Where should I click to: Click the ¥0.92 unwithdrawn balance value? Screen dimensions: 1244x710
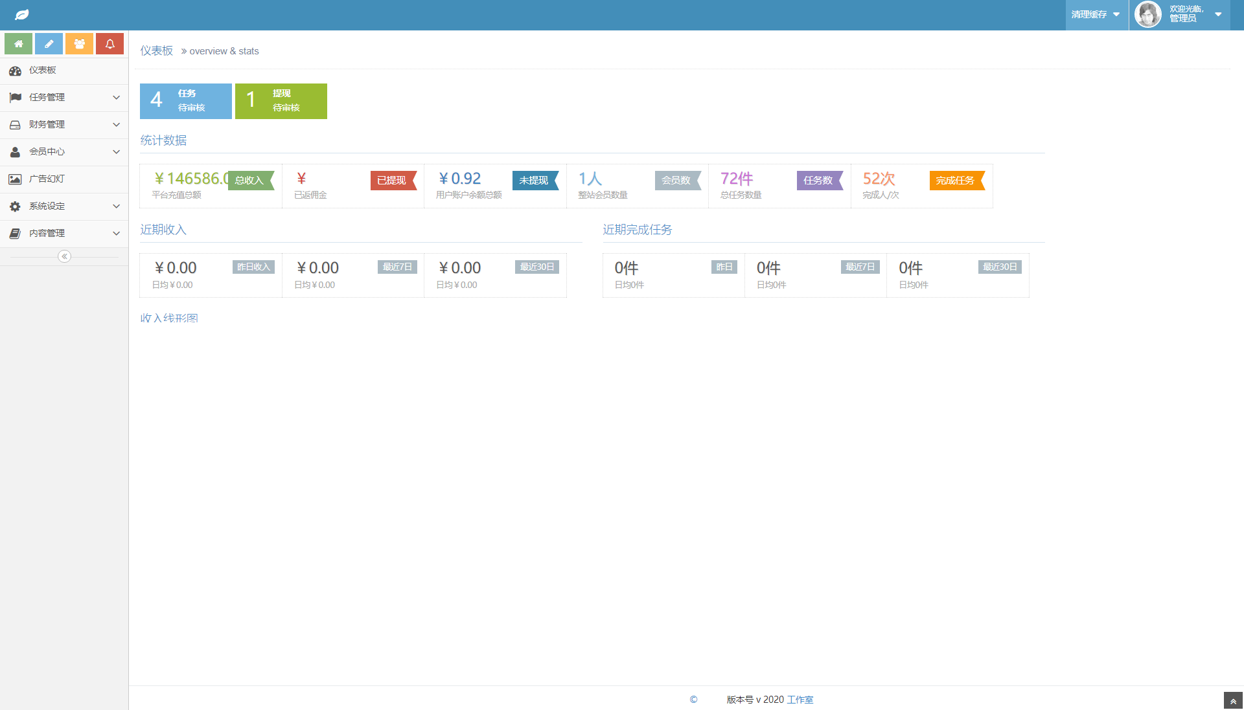[459, 179]
